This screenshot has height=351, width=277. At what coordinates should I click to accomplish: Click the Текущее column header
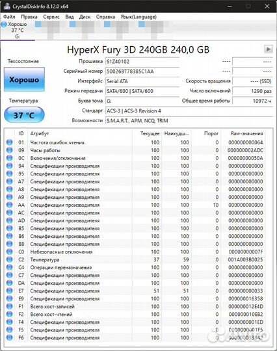point(147,134)
